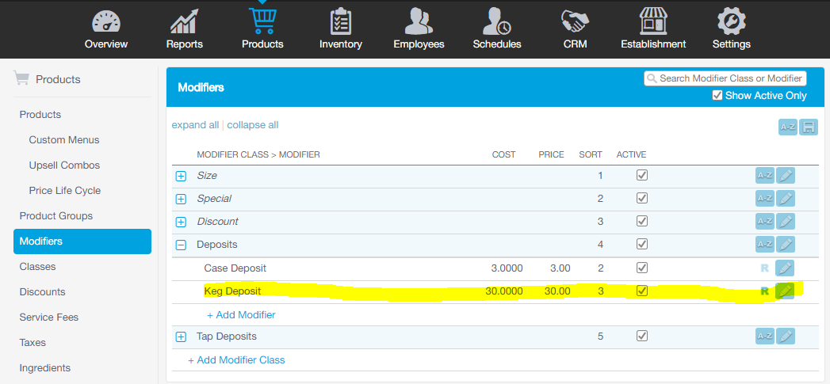Open Custom Menus in the sidebar
830x384 pixels.
click(64, 140)
